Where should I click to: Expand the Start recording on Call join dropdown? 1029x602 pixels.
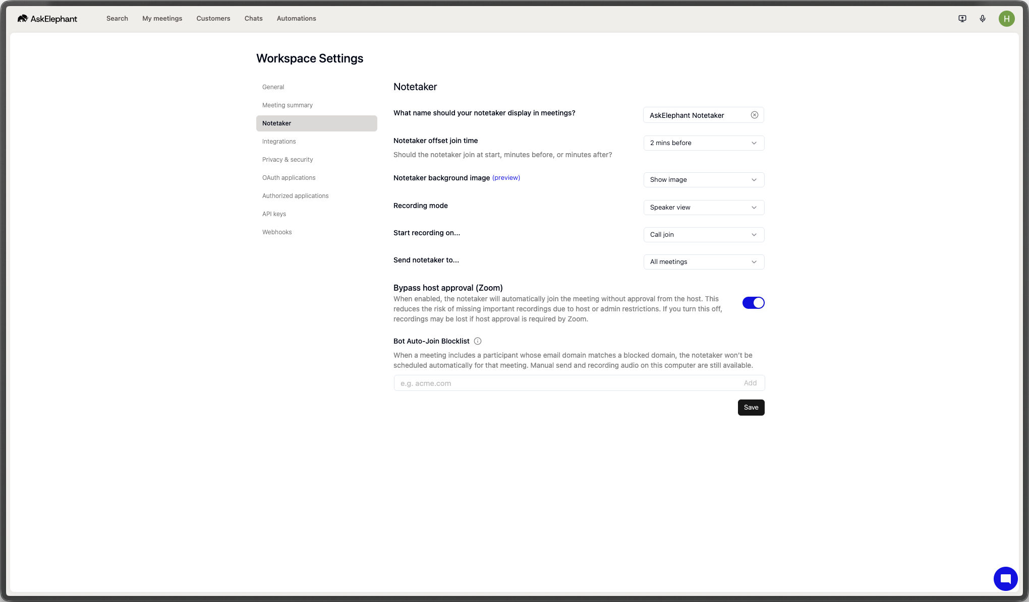tap(704, 235)
